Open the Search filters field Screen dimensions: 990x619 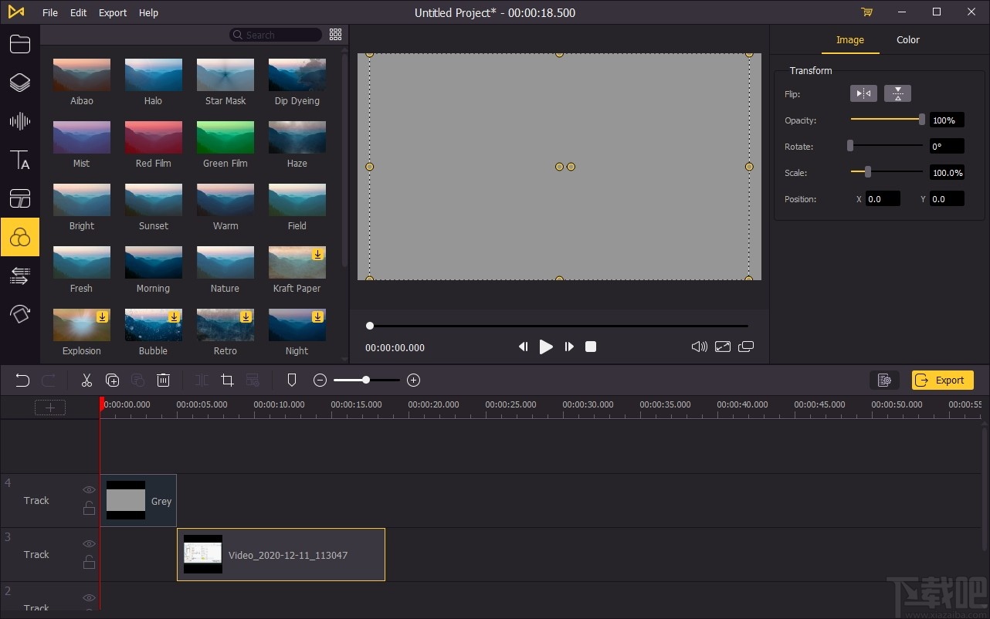point(276,34)
